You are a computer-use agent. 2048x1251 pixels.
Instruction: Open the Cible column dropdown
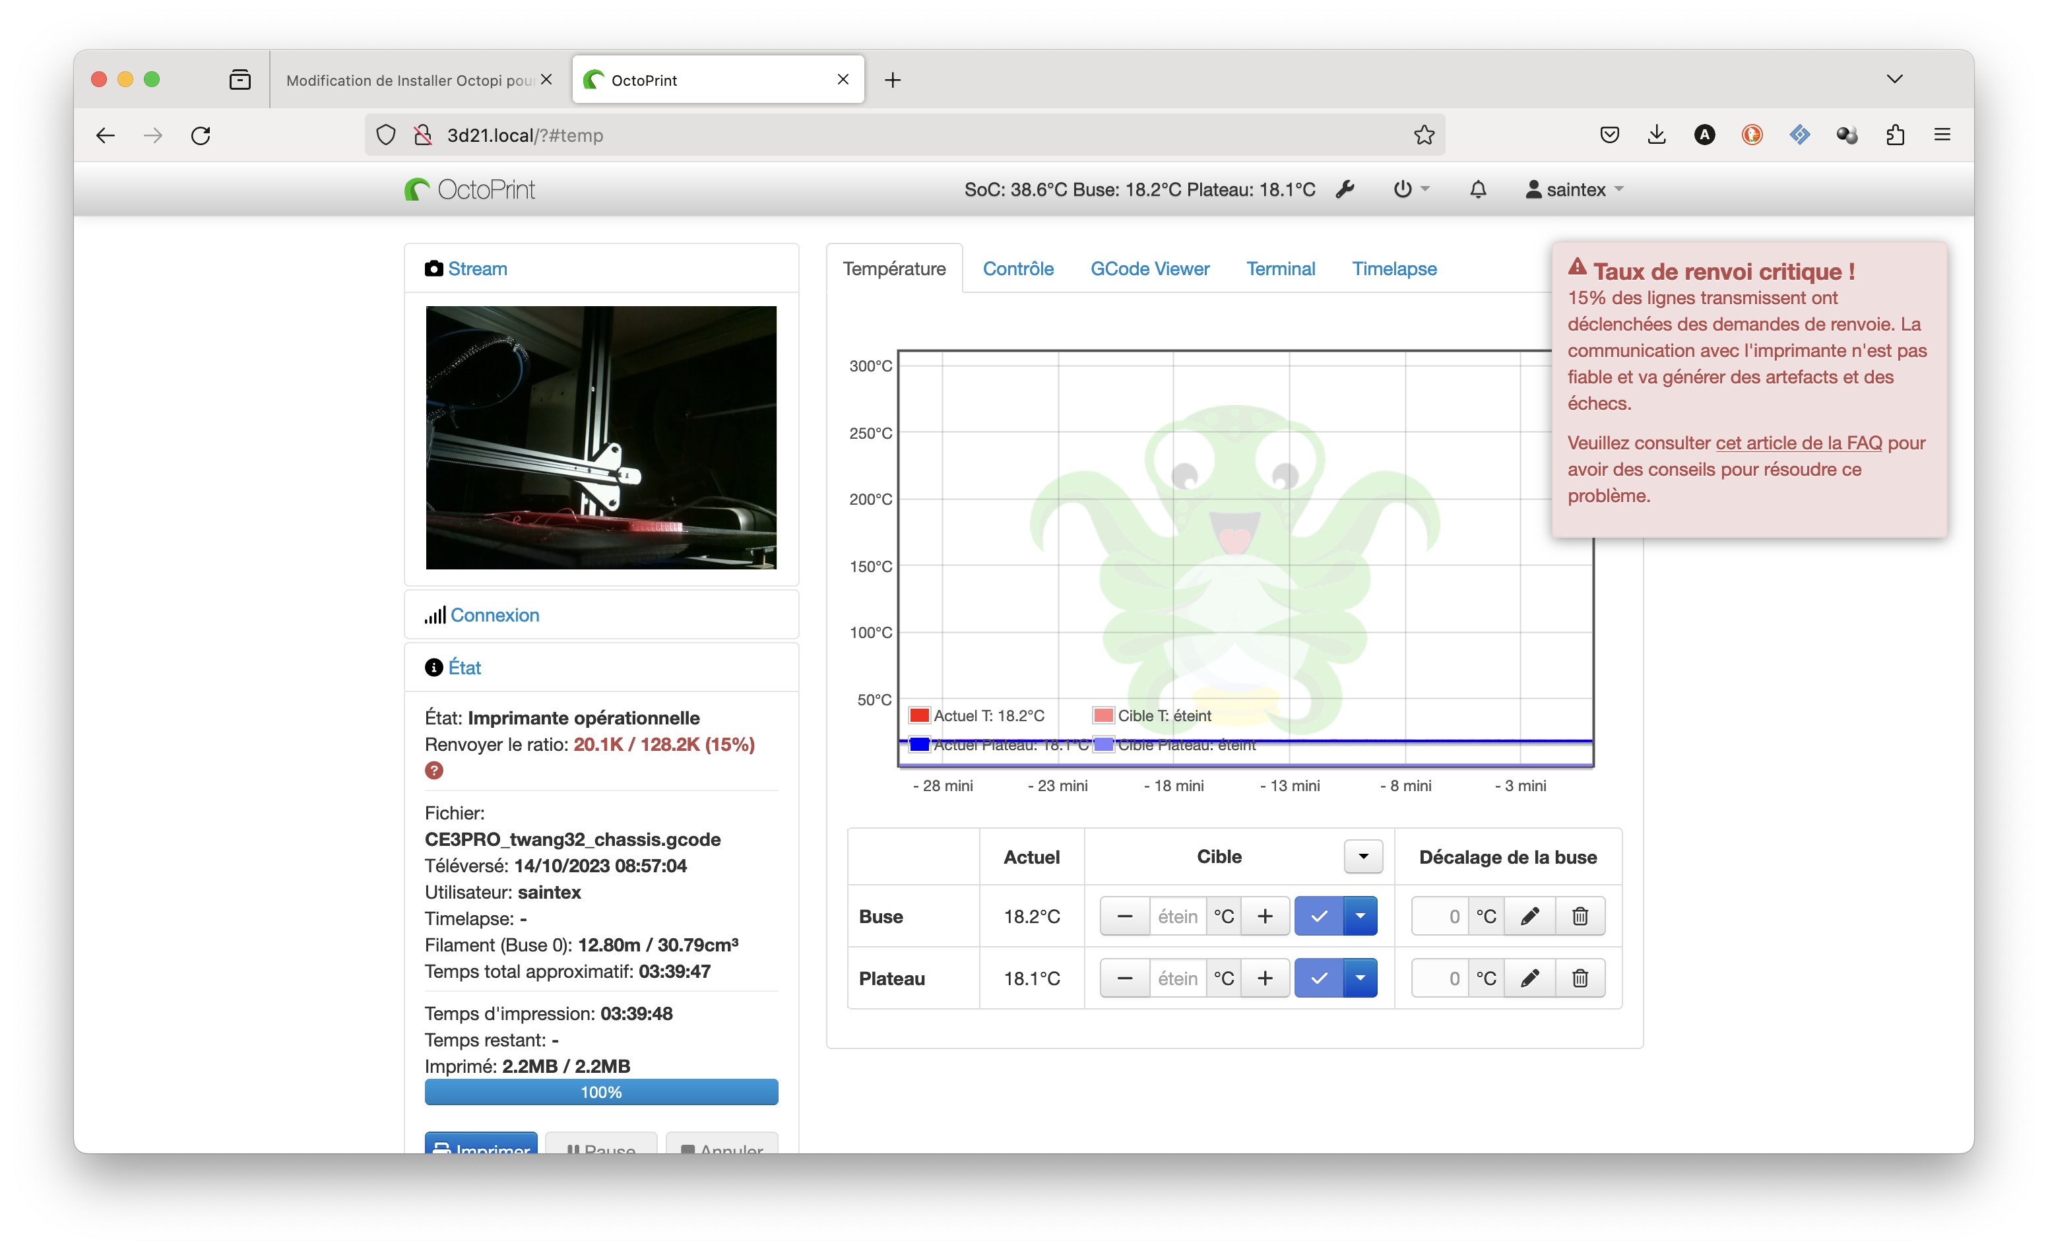(1363, 856)
